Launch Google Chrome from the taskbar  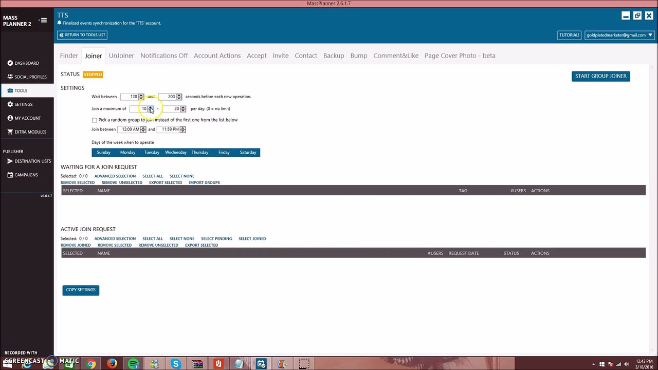90,364
